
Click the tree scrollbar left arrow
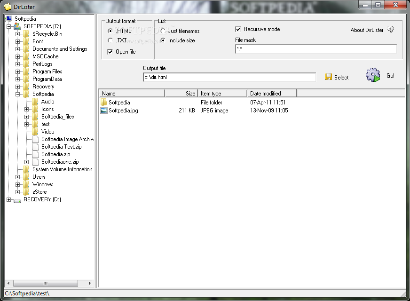pyautogui.click(x=8, y=283)
